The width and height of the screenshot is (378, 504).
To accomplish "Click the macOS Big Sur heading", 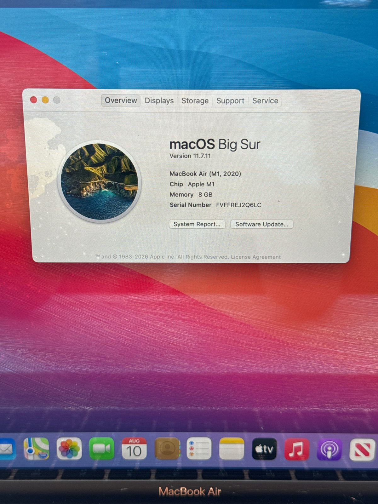I will (x=215, y=145).
